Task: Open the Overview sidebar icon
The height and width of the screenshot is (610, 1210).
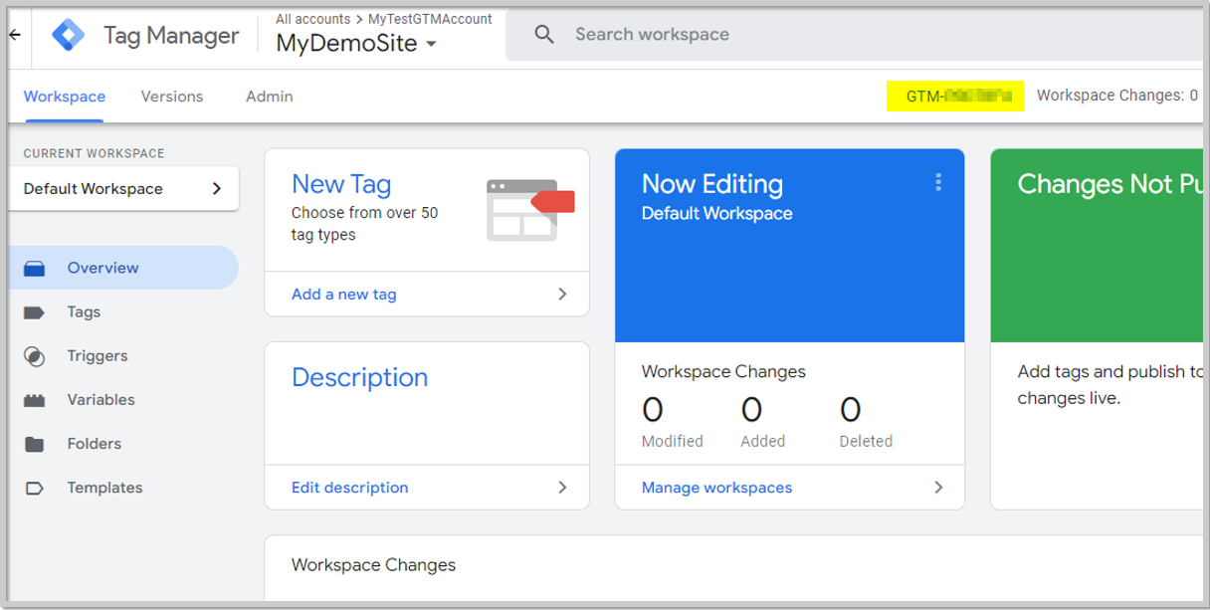Action: [34, 269]
